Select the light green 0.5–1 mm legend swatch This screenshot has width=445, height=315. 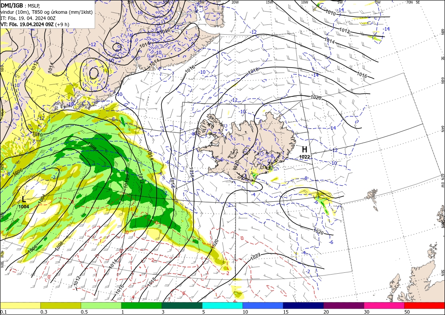click(x=101, y=305)
